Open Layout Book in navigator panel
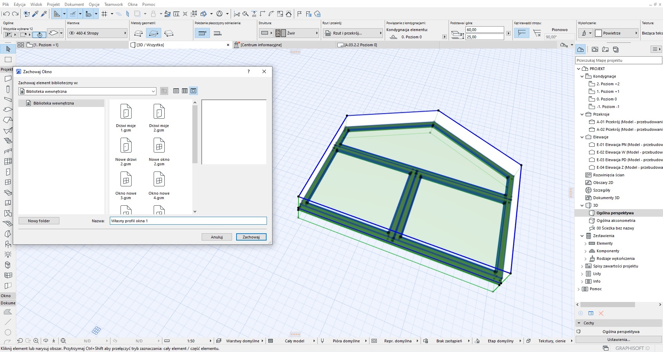The height and width of the screenshot is (352, 663). click(x=605, y=49)
